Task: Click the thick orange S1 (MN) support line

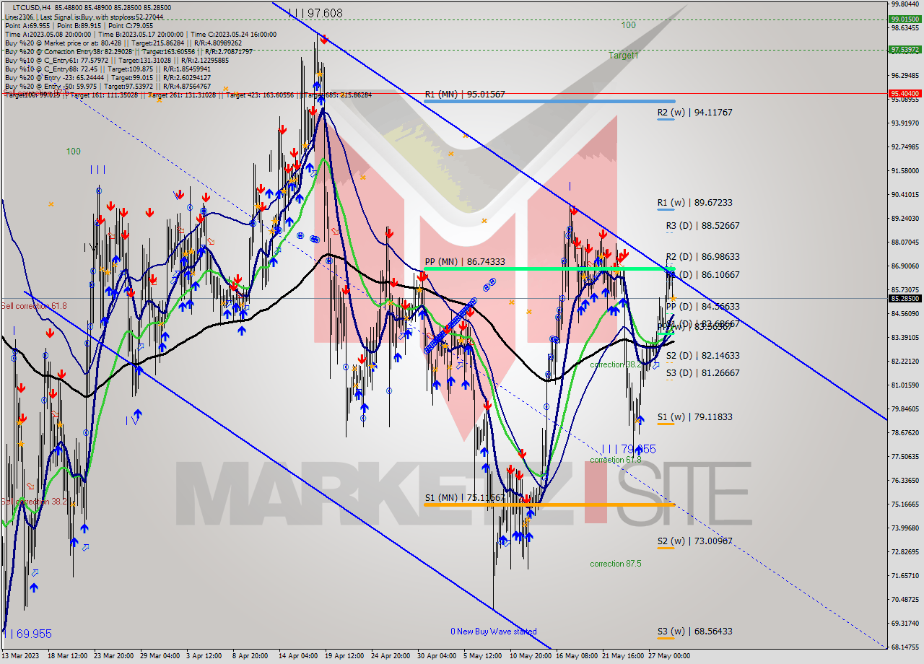Action: [x=549, y=504]
